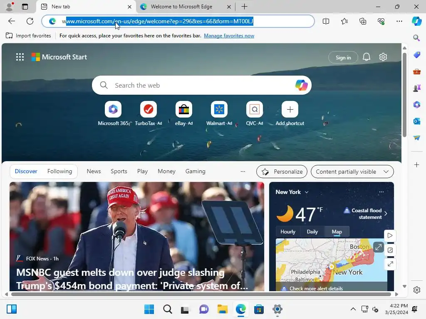Open Windows Start menu
426x319 pixels.
point(149,309)
